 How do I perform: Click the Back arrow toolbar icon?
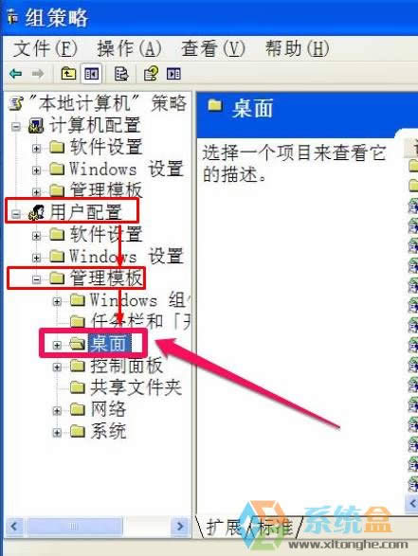click(15, 74)
